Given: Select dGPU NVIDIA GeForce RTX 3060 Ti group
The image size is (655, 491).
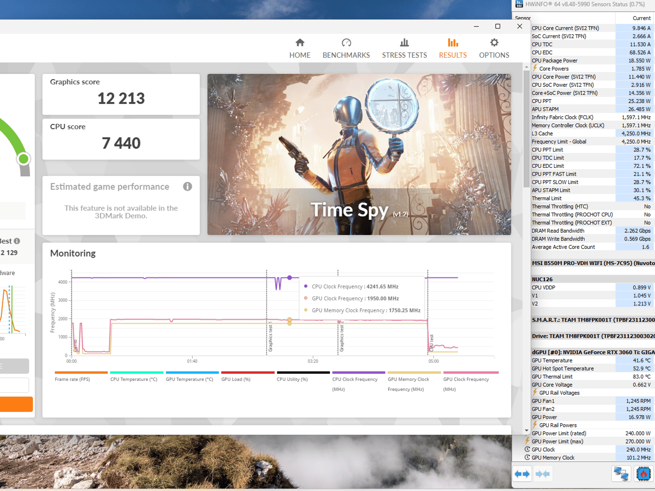Looking at the screenshot, I should pos(593,352).
